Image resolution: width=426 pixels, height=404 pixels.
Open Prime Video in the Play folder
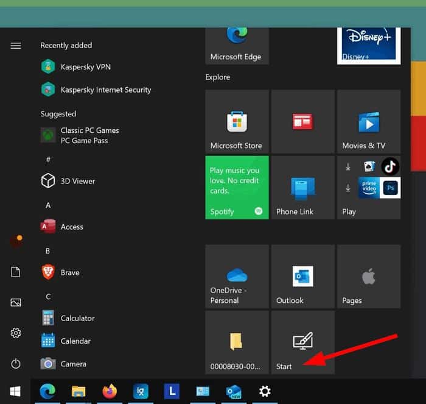click(369, 188)
